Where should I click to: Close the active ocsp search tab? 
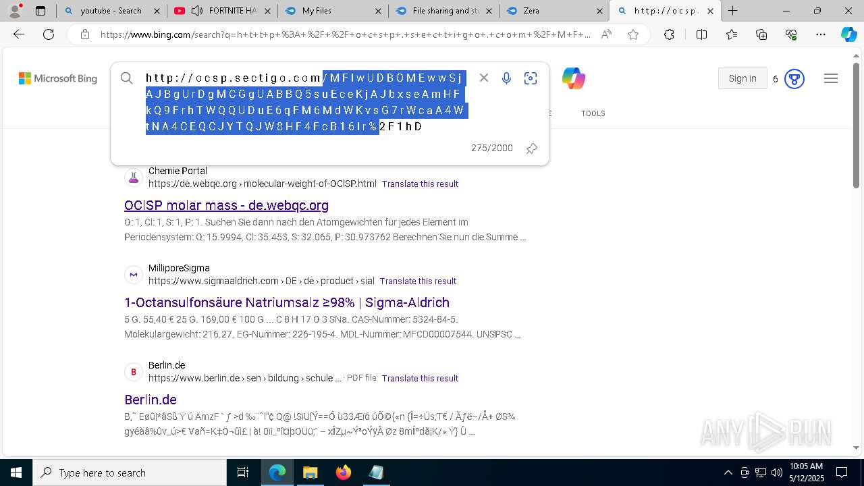click(710, 11)
